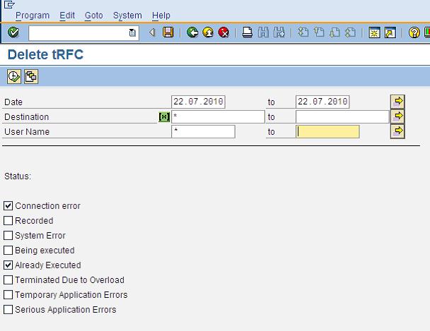Check the Recorded checkbox
The width and height of the screenshot is (430, 331).
coord(8,220)
